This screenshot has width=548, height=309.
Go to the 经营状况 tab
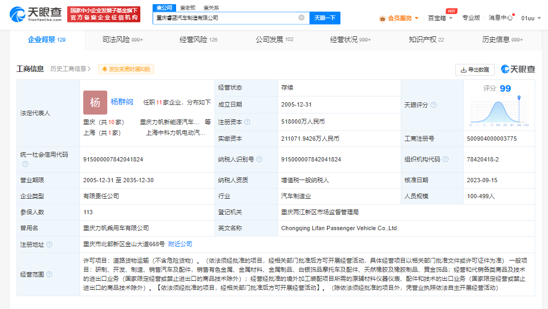350,40
